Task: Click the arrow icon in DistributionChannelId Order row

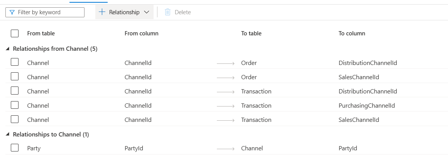Action: click(x=226, y=63)
